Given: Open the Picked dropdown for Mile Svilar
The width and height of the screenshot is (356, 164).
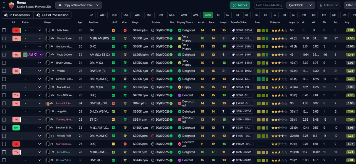Looking at the screenshot, I should 33,30.
